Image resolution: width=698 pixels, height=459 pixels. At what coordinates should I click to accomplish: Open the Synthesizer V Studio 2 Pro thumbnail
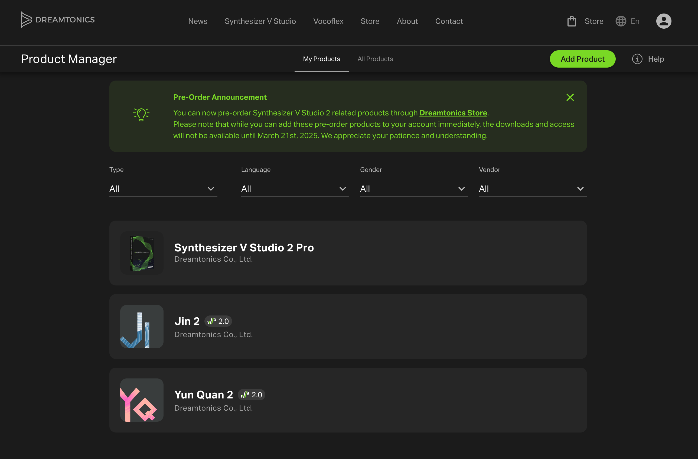click(142, 253)
